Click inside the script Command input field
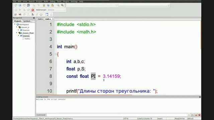 pyautogui.click(x=117, y=115)
